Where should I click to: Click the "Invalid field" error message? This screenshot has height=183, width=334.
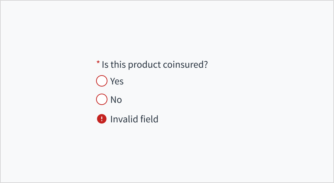tap(134, 119)
